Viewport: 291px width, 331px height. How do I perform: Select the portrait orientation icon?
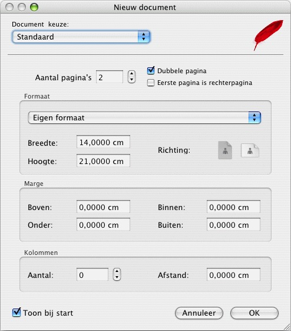[225, 150]
